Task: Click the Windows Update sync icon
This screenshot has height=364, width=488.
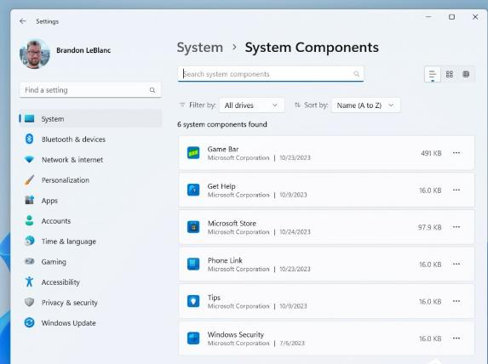Action: 29,322
